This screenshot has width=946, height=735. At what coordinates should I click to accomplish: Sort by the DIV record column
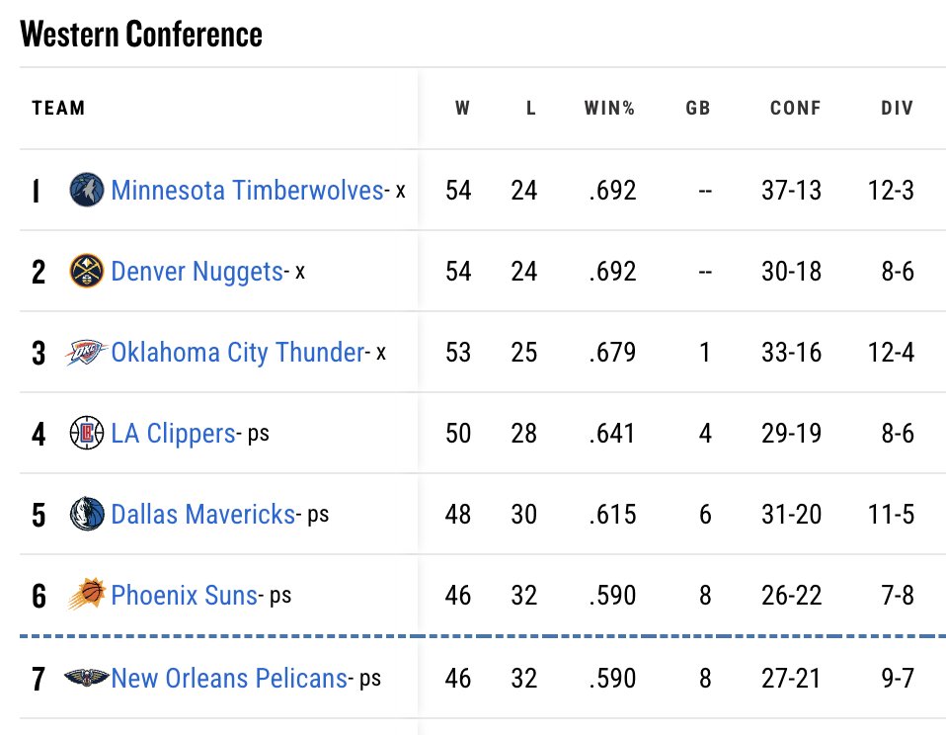point(898,109)
